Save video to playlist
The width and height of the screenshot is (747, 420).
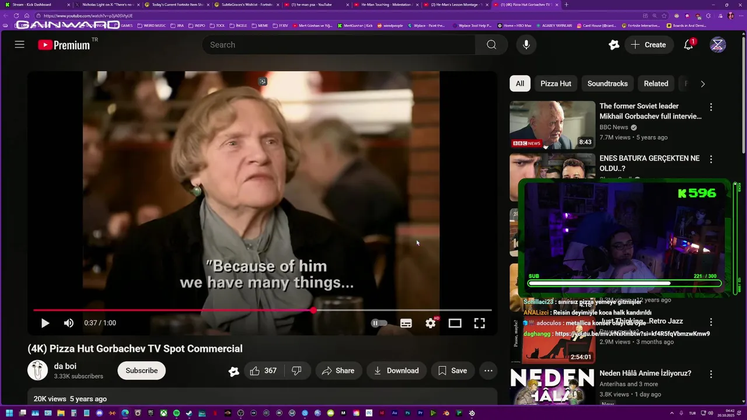(x=452, y=370)
